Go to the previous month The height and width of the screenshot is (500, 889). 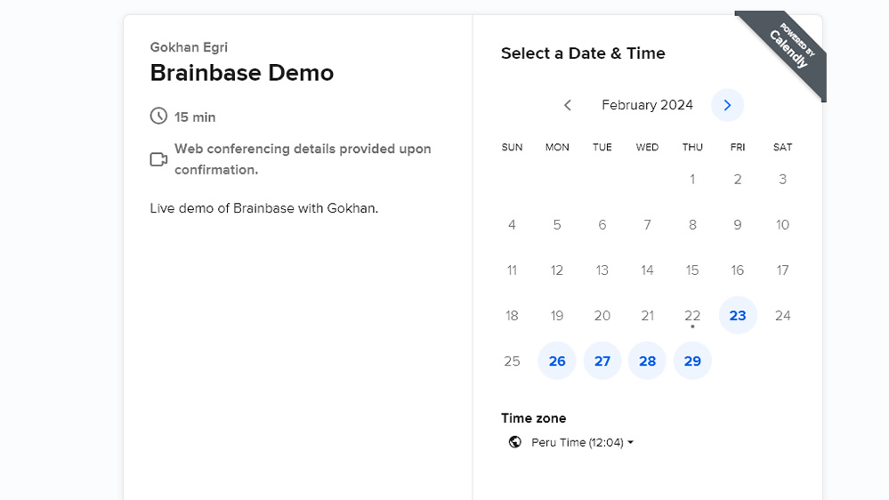point(568,105)
